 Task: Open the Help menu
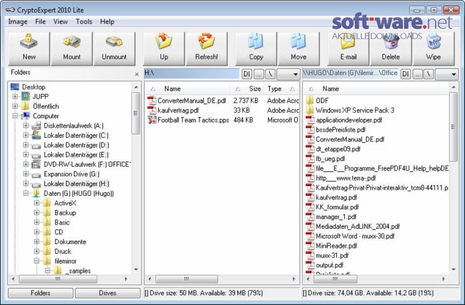click(x=107, y=21)
